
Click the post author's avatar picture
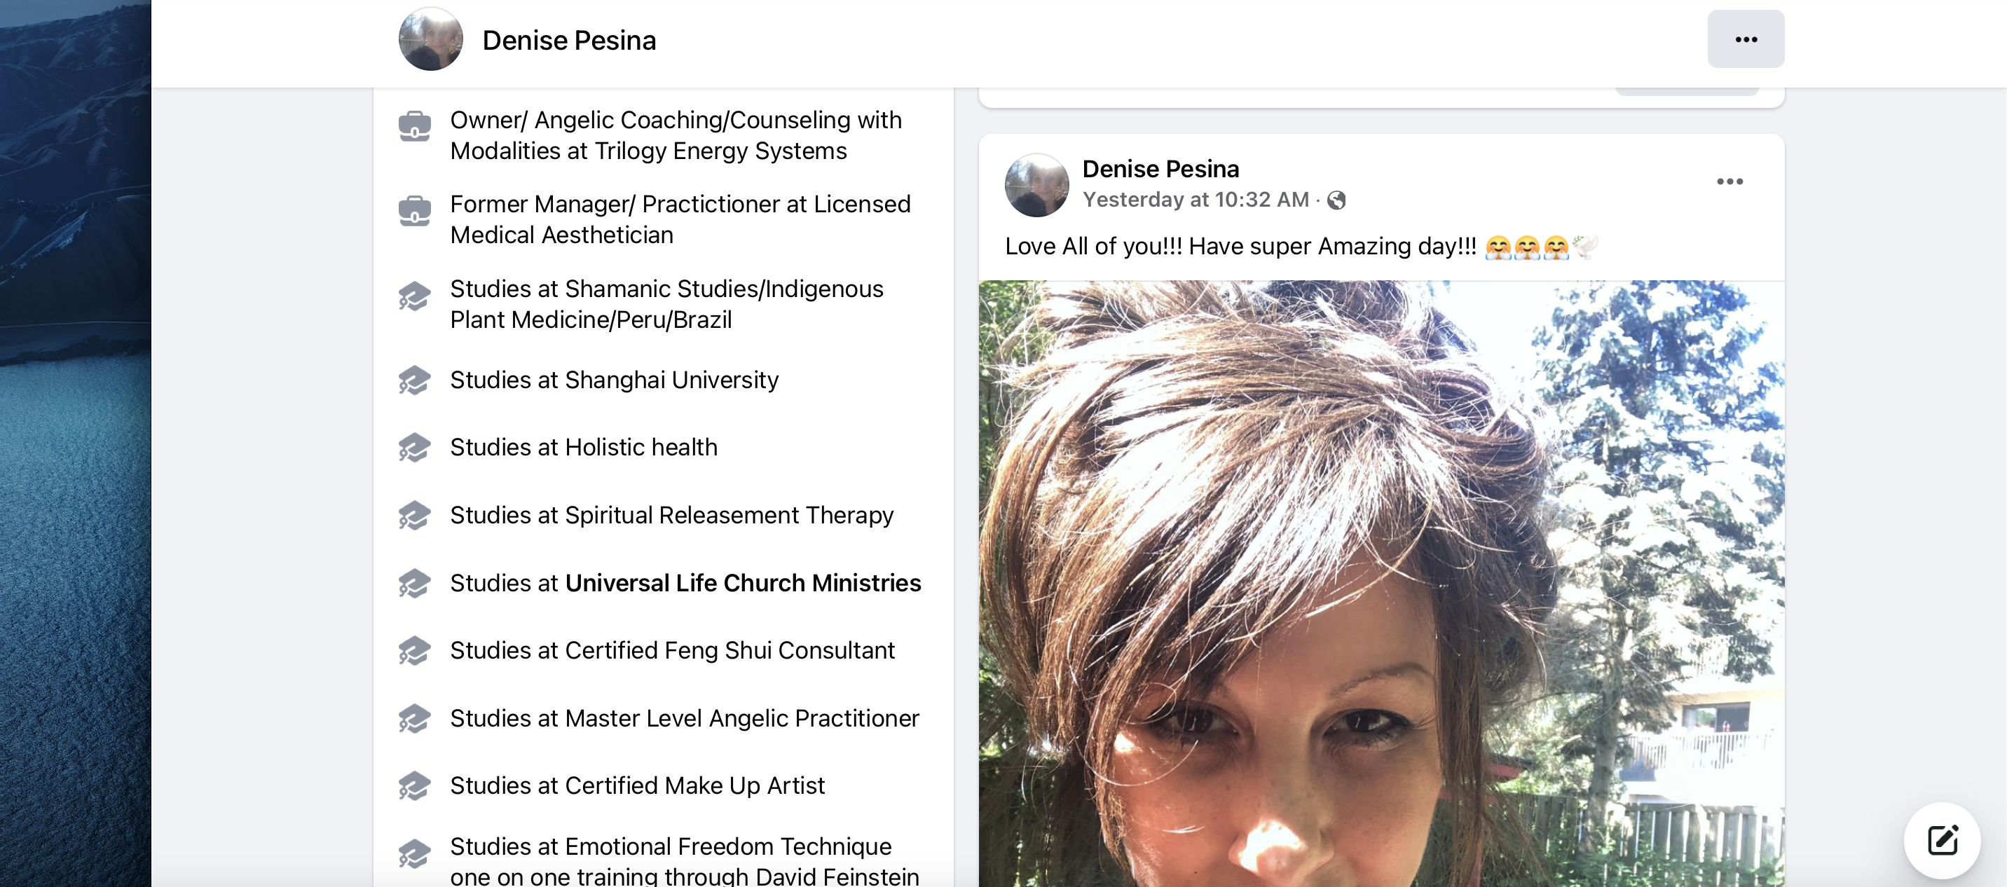click(x=1037, y=184)
